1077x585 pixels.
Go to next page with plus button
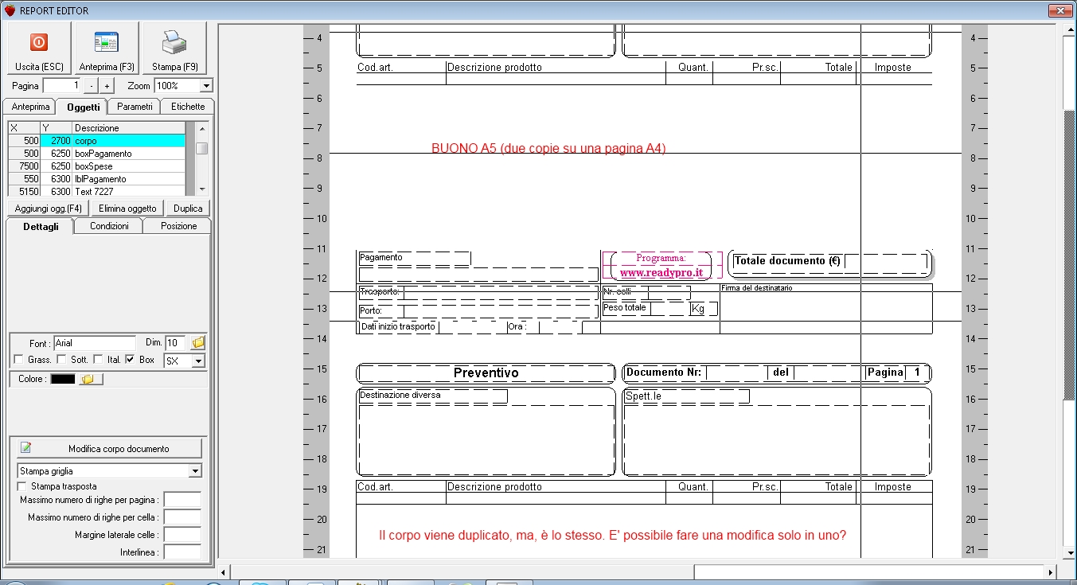click(x=107, y=86)
